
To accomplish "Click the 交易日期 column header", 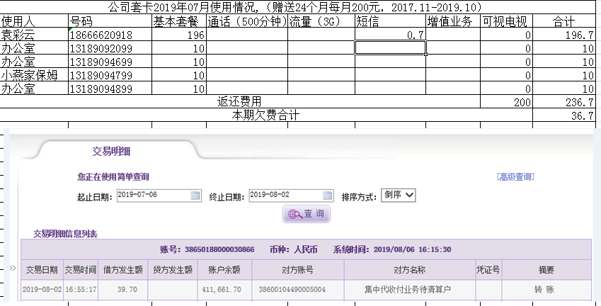I will [x=42, y=270].
